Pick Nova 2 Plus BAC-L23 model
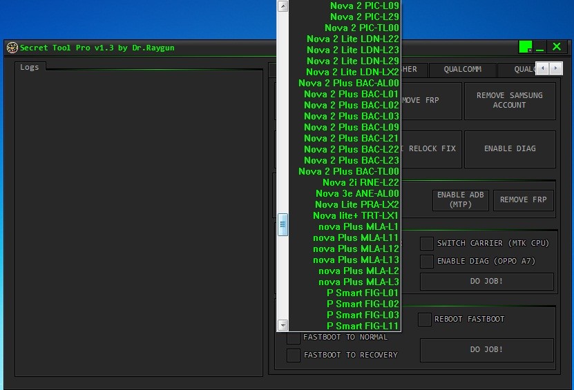The height and width of the screenshot is (390, 574). pyautogui.click(x=345, y=160)
